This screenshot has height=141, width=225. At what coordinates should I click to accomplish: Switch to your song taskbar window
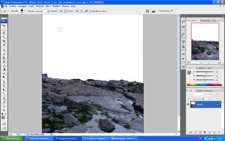tap(39, 138)
